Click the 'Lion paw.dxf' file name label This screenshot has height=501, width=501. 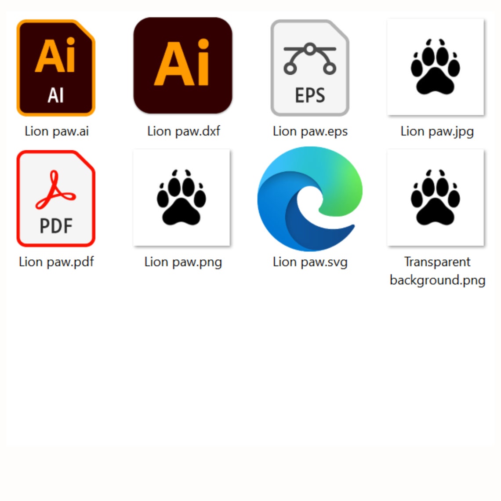pyautogui.click(x=183, y=131)
